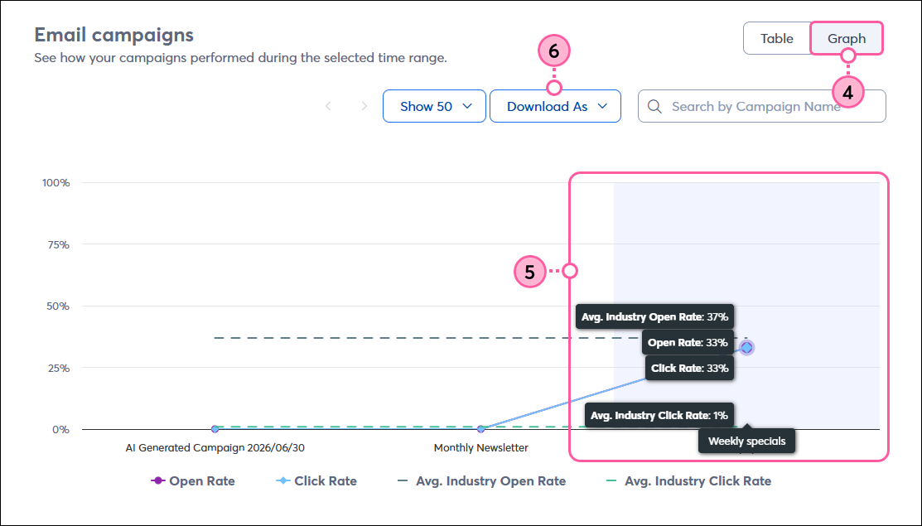Click the 0% y-axis label
The width and height of the screenshot is (922, 526).
tap(60, 430)
